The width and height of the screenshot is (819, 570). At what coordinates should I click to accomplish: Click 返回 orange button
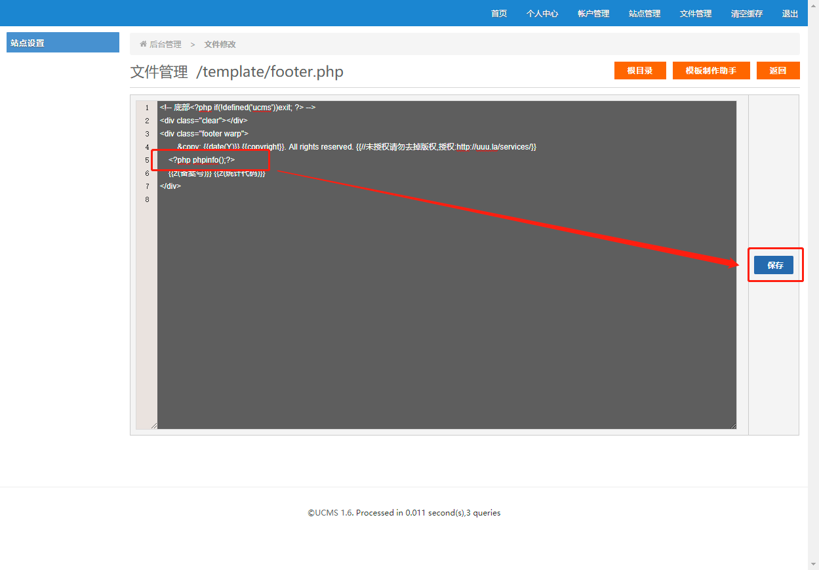pyautogui.click(x=778, y=70)
